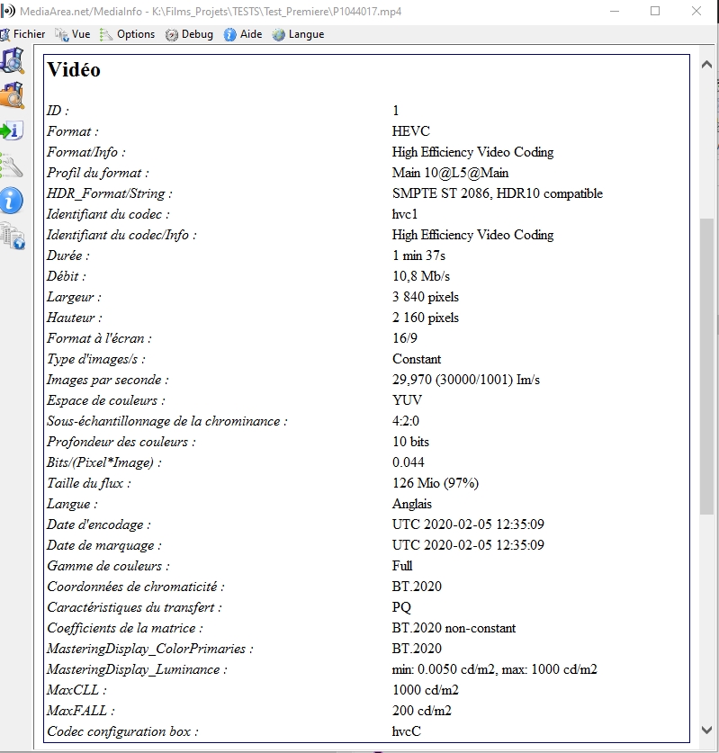Click the blue About info icon in sidebar
The height and width of the screenshot is (753, 719).
pos(12,201)
